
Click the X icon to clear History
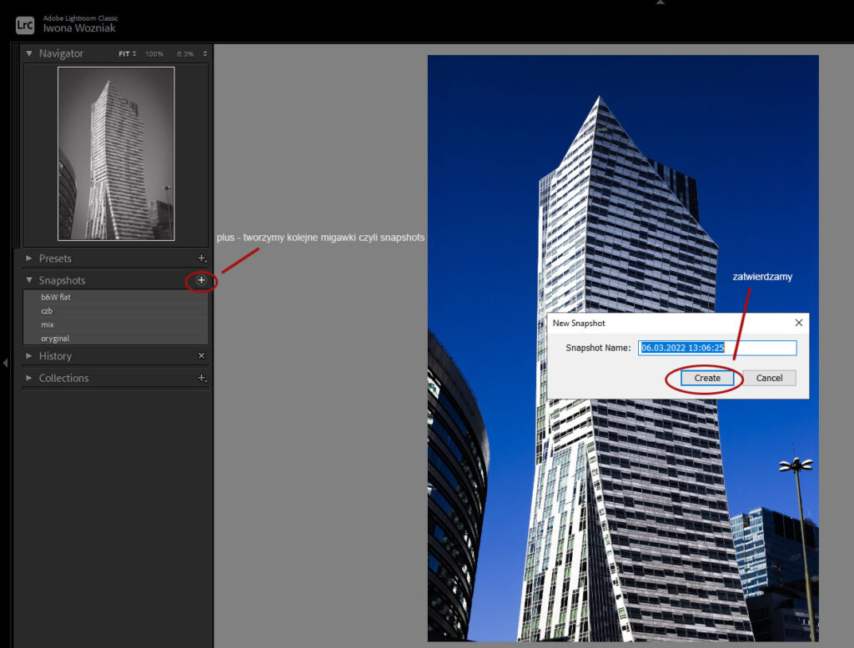click(199, 355)
